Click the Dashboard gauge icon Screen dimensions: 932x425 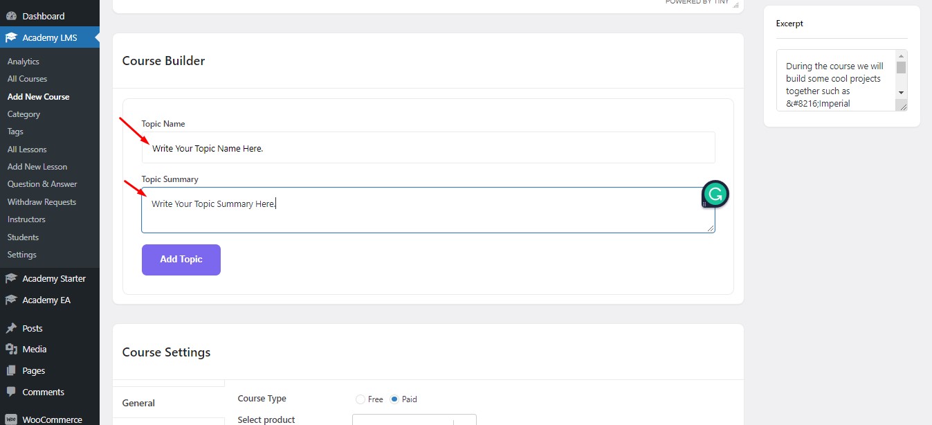[10, 16]
